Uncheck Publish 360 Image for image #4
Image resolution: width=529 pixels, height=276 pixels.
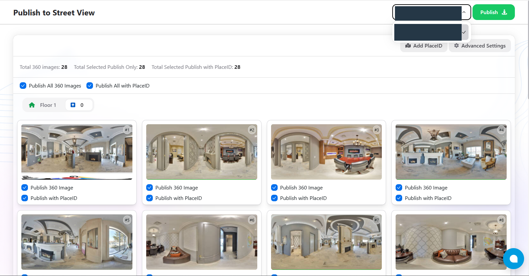point(399,187)
